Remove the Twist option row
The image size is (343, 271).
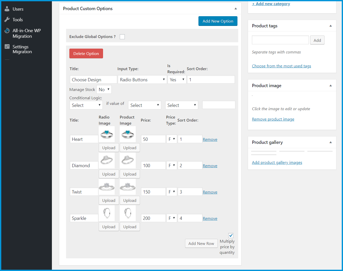point(210,192)
